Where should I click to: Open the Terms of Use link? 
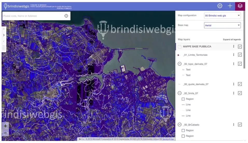coord(168,139)
